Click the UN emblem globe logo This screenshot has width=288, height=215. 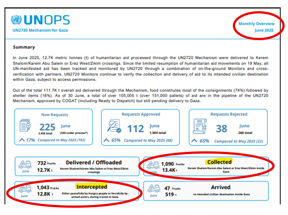click(16, 20)
